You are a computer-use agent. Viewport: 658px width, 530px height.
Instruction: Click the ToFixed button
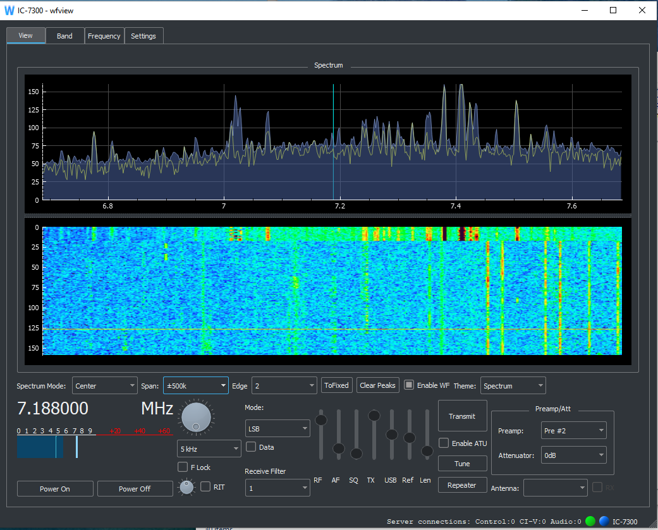[x=336, y=385]
